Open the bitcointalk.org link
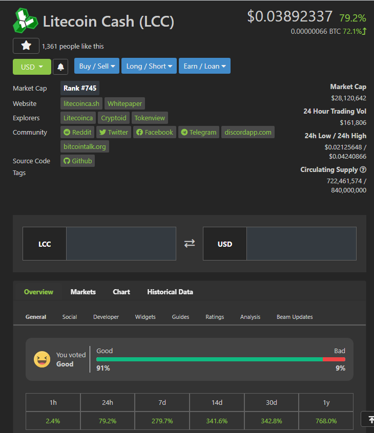Image resolution: width=374 pixels, height=433 pixels. (85, 146)
